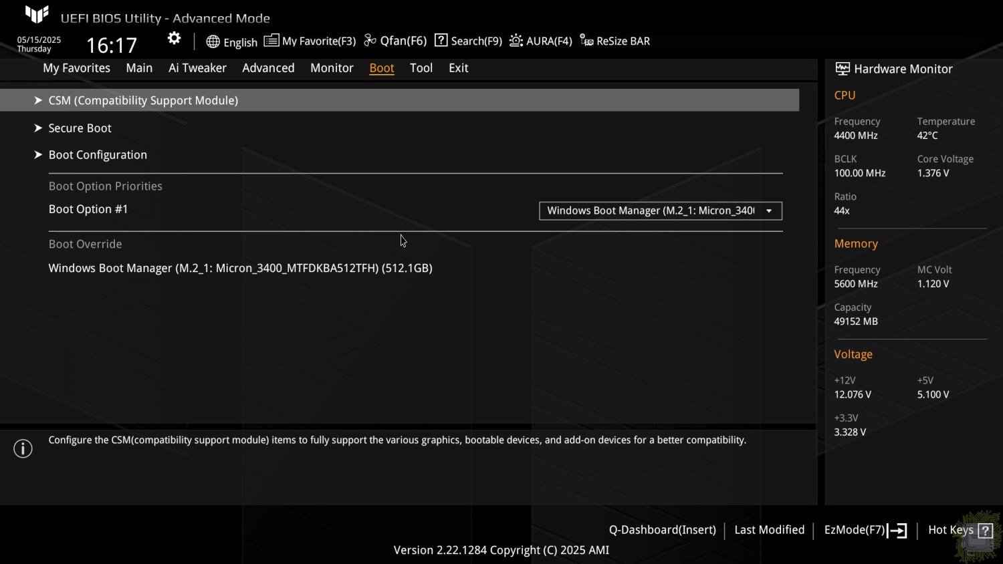Click the Hardware Monitor title
Viewport: 1003px width, 564px height.
(x=903, y=69)
